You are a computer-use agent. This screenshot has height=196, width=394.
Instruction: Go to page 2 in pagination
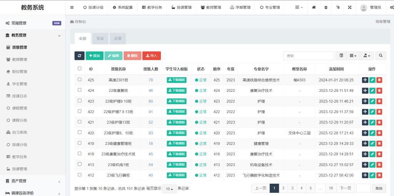click(x=283, y=188)
